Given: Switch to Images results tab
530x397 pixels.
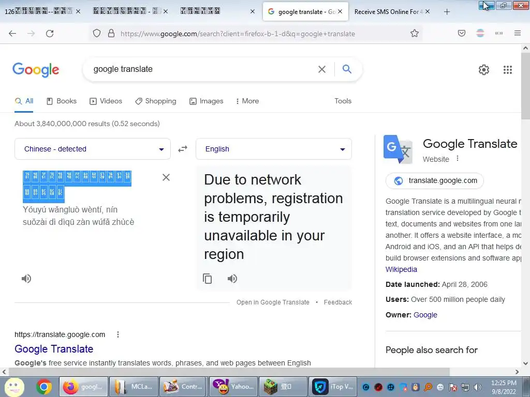Looking at the screenshot, I should 206,101.
